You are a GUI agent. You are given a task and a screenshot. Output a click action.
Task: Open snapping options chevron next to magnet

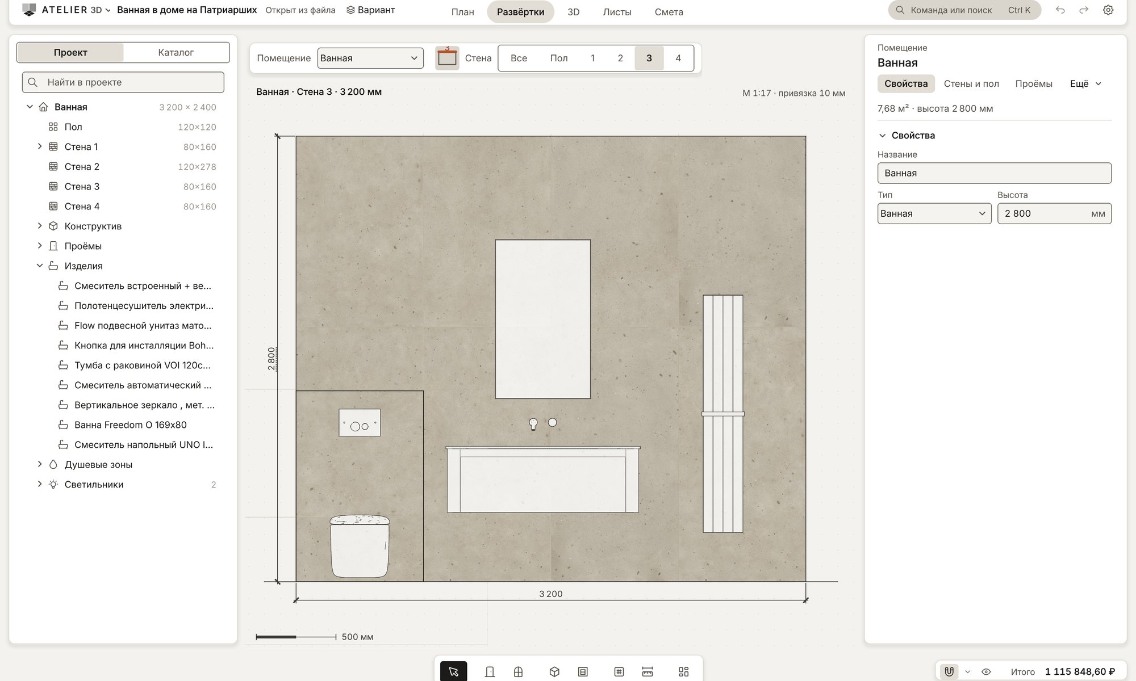coord(967,672)
